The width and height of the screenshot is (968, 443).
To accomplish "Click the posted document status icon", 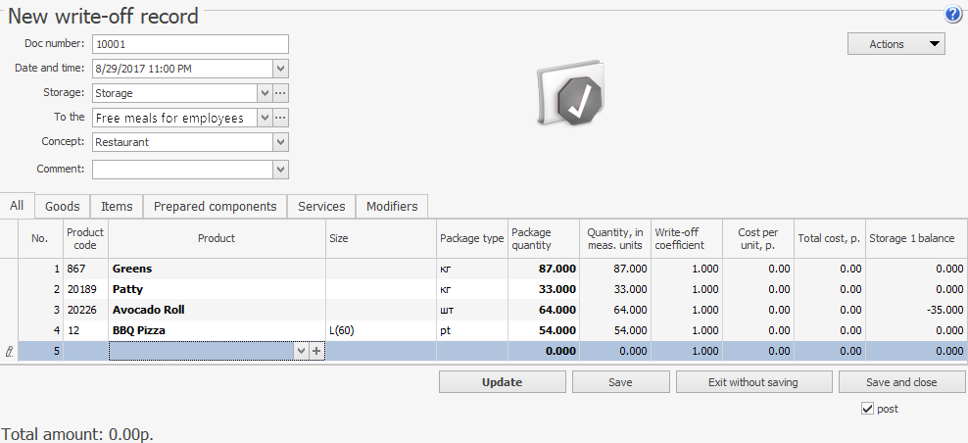I will coord(571,96).
